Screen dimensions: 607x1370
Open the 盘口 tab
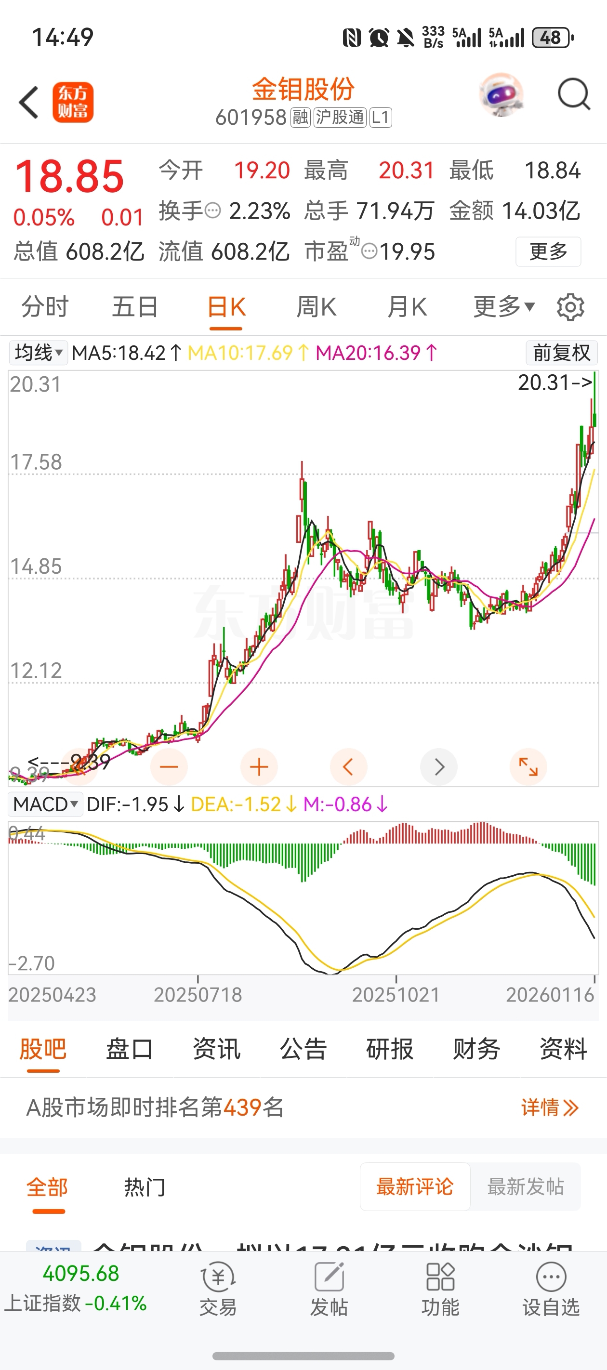tap(130, 1049)
